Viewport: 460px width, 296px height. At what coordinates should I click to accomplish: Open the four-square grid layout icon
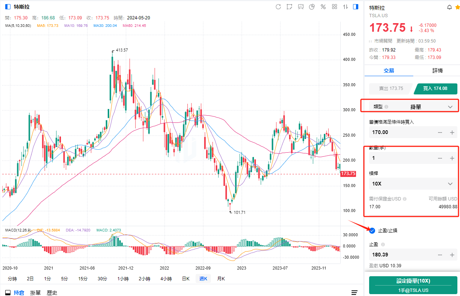(334, 7)
